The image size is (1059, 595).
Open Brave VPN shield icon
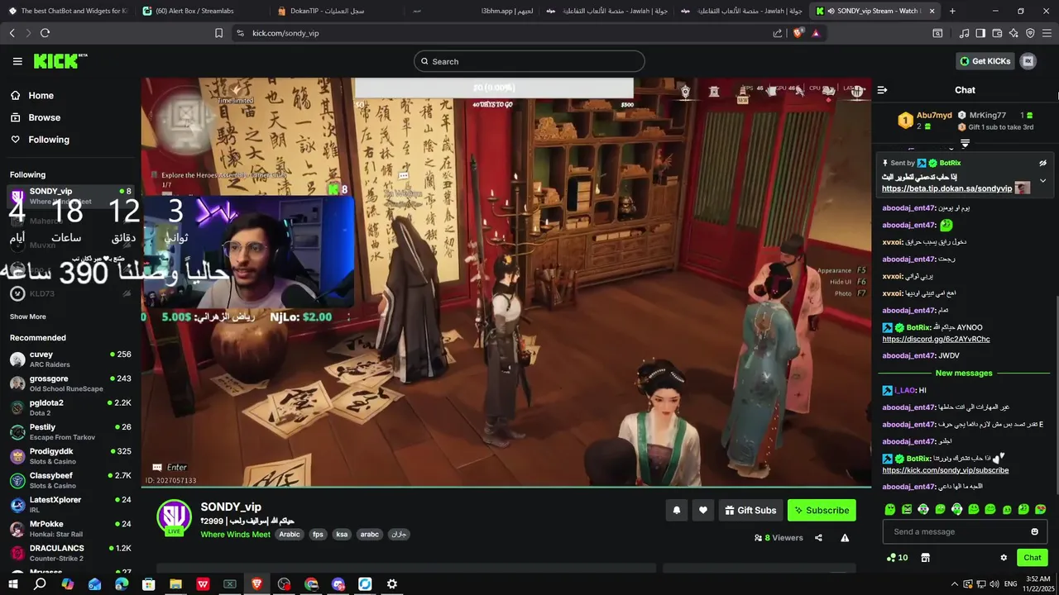point(1030,33)
